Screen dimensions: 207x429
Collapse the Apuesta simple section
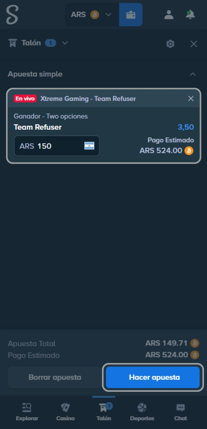click(x=193, y=74)
